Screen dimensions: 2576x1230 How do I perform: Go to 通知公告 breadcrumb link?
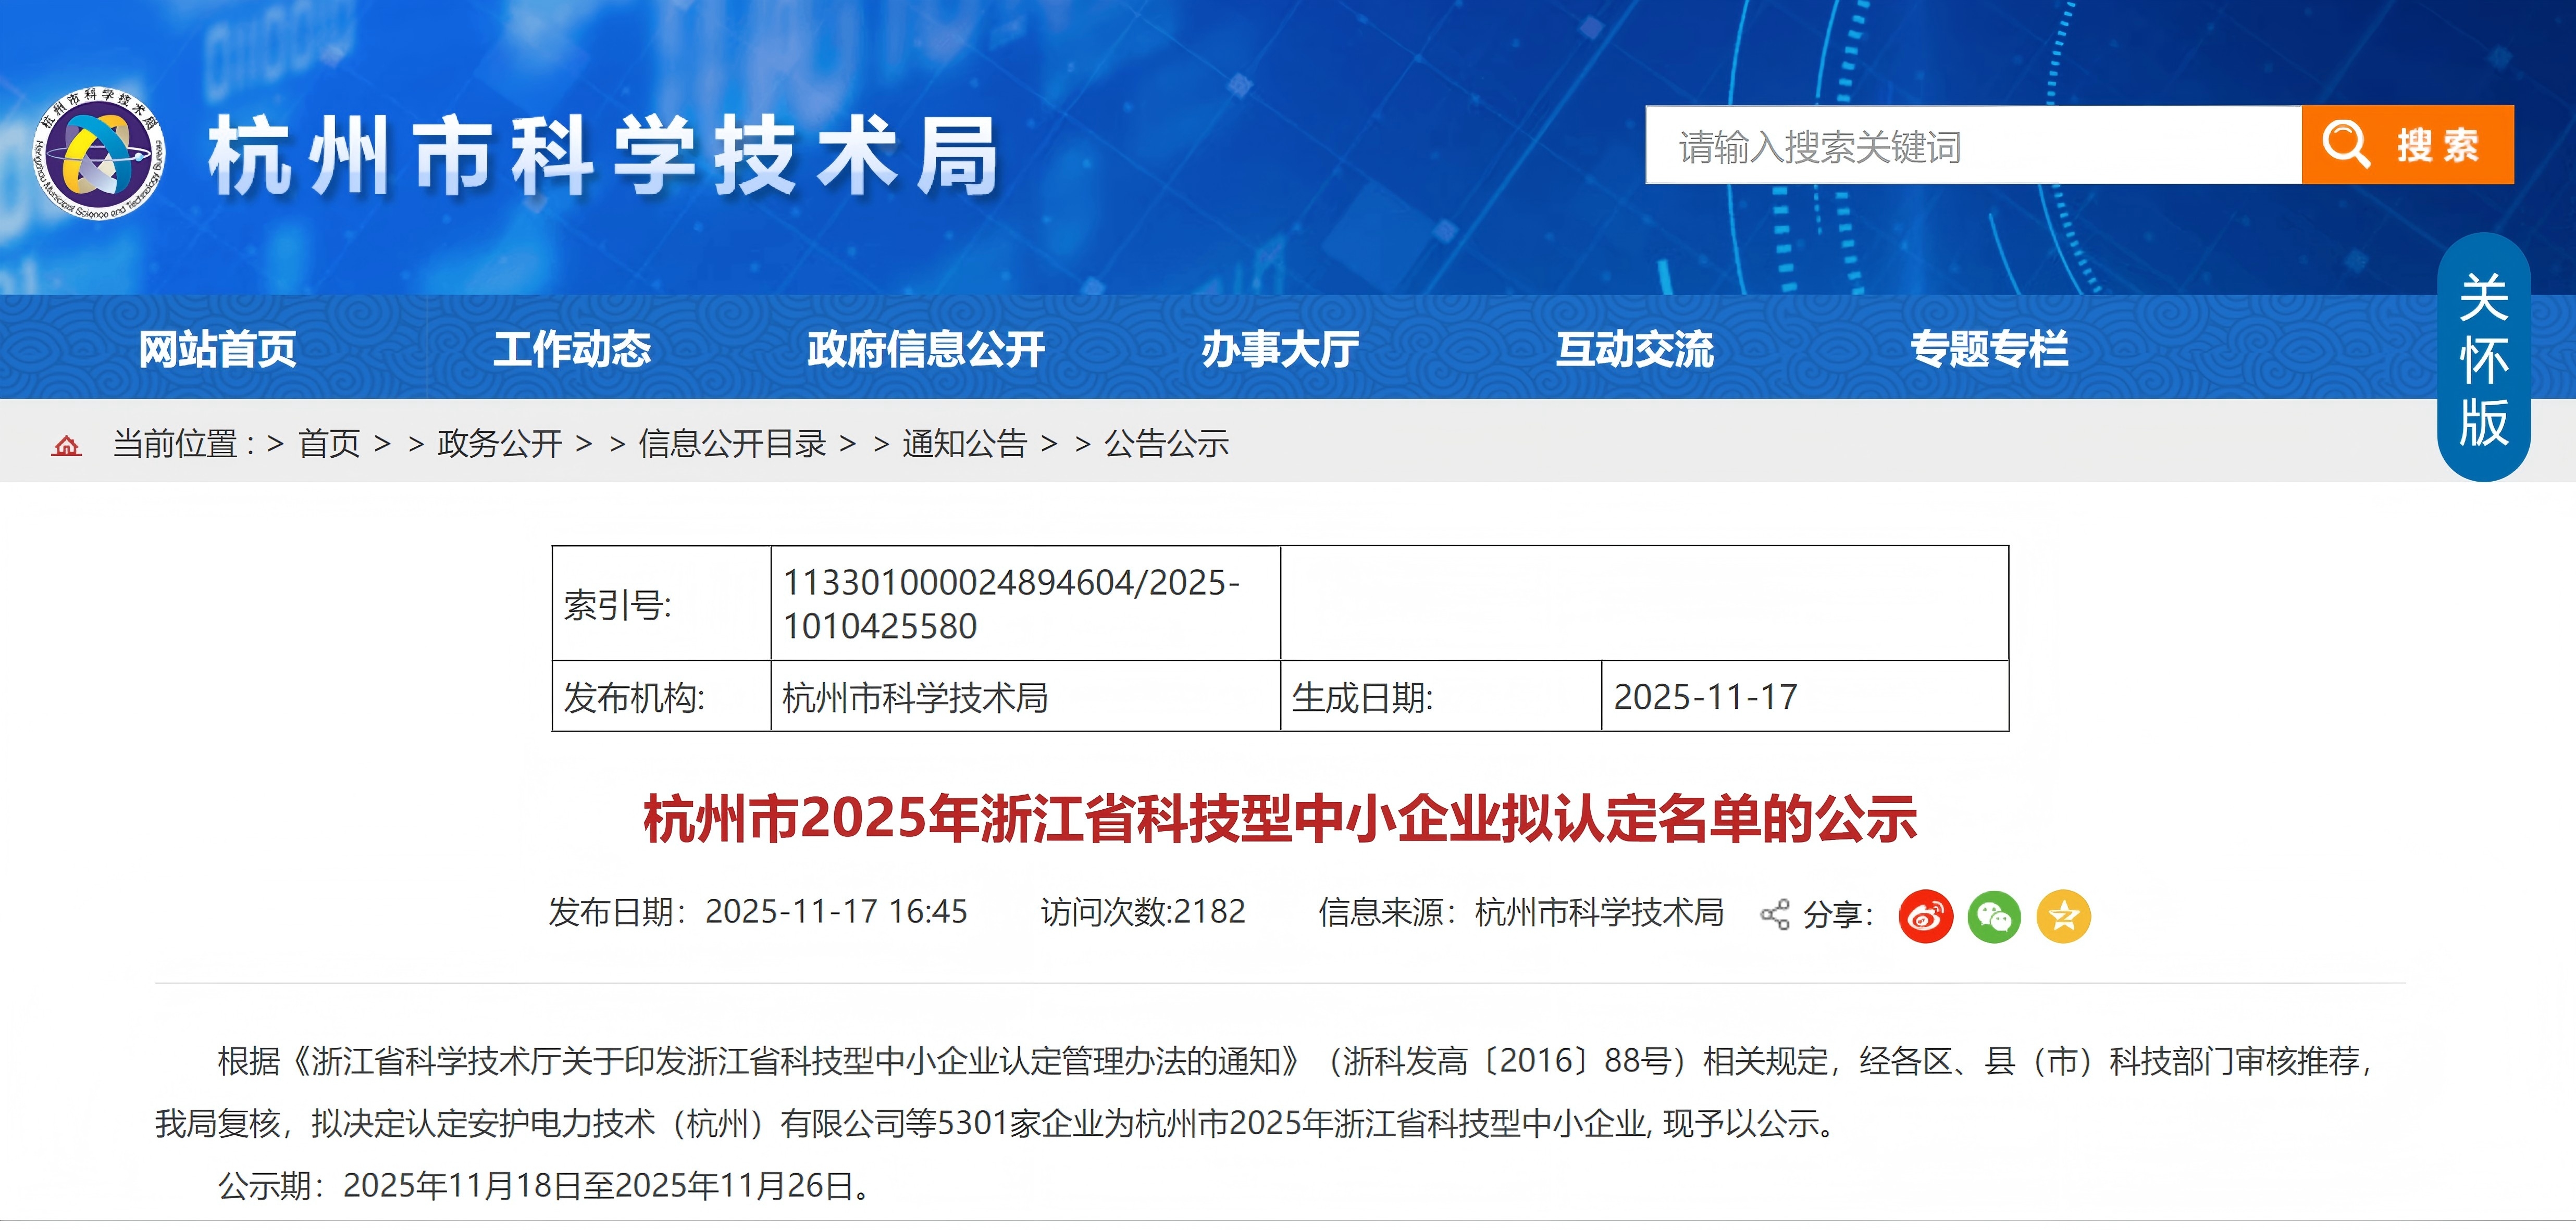(964, 444)
